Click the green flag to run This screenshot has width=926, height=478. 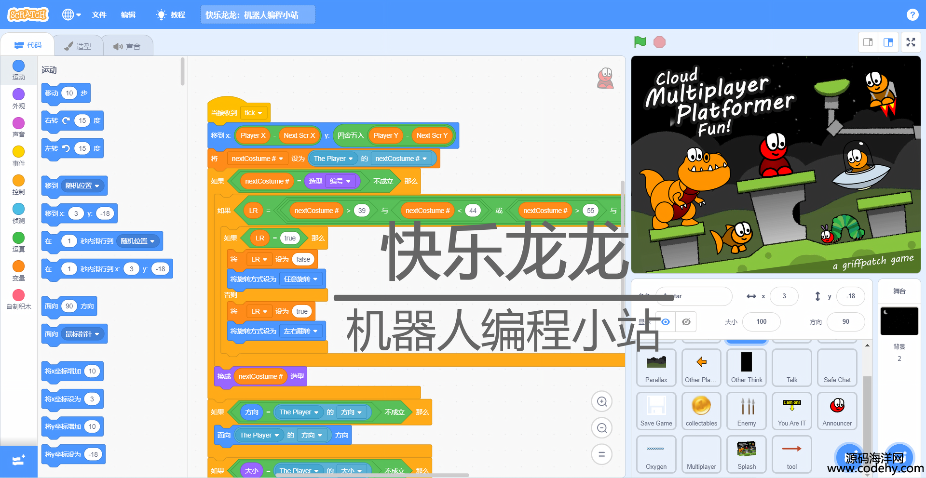point(640,42)
